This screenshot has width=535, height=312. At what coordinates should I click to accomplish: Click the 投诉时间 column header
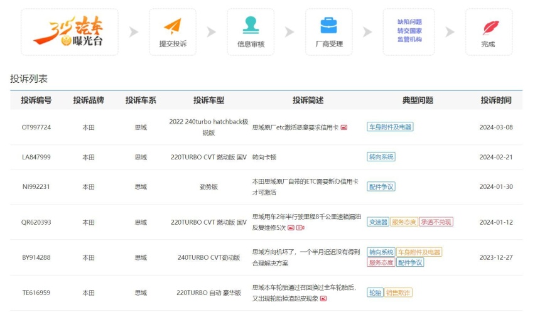pyautogui.click(x=496, y=100)
